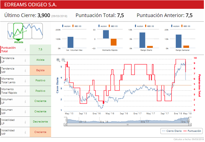
Task: Toggle IBEX 35 legend in Momento Rápido chart
Action: point(113,26)
